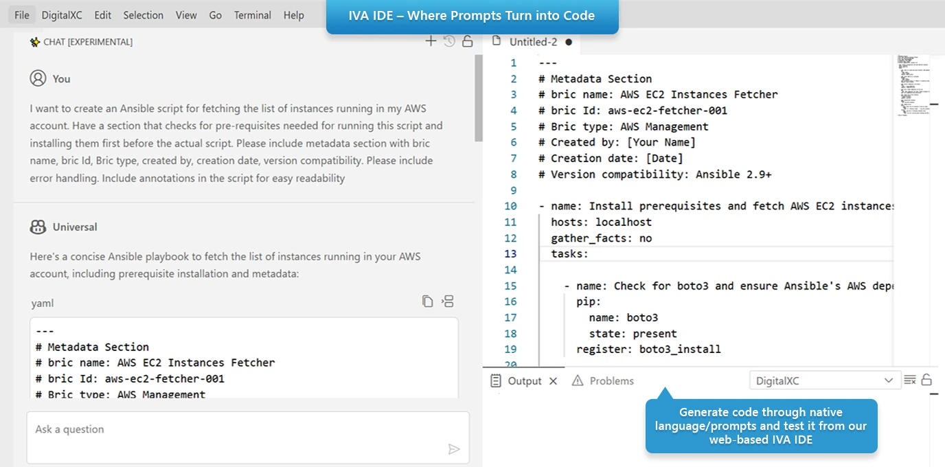Open the File menu
945x467 pixels.
tap(22, 15)
